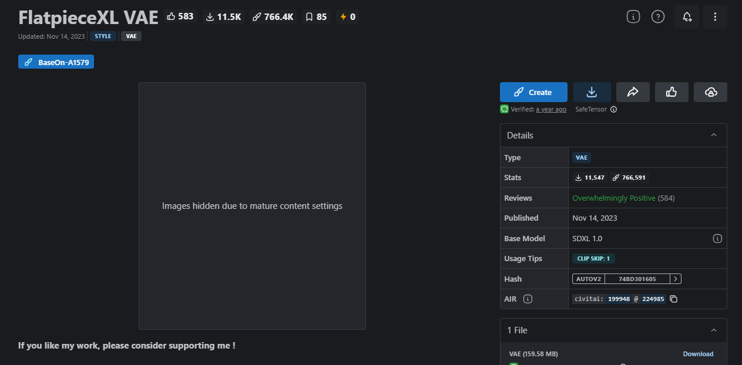Collapse the 1 File section
Screen dimensions: 742x365
714,330
